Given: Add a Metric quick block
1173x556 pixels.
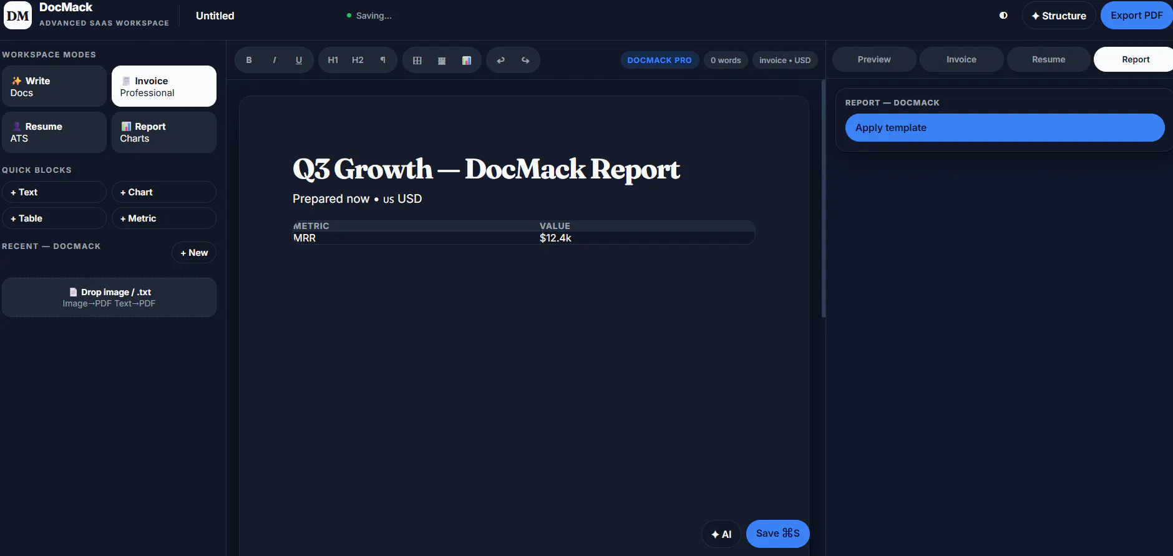Looking at the screenshot, I should point(164,218).
